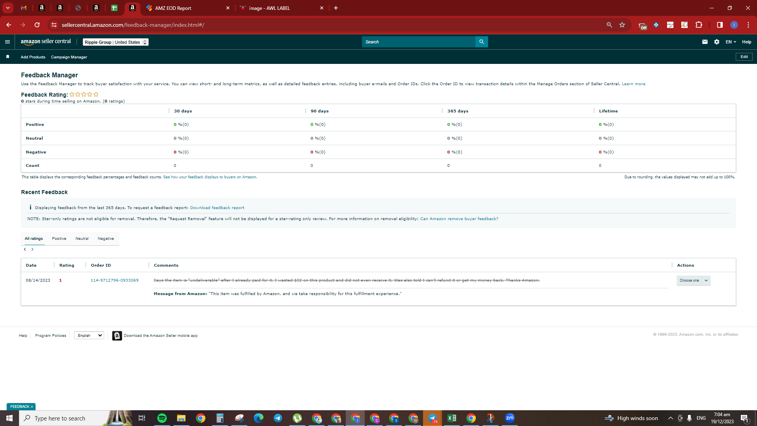The height and width of the screenshot is (426, 757).
Task: Open the Seller Central hamburger menu
Action: point(7,42)
